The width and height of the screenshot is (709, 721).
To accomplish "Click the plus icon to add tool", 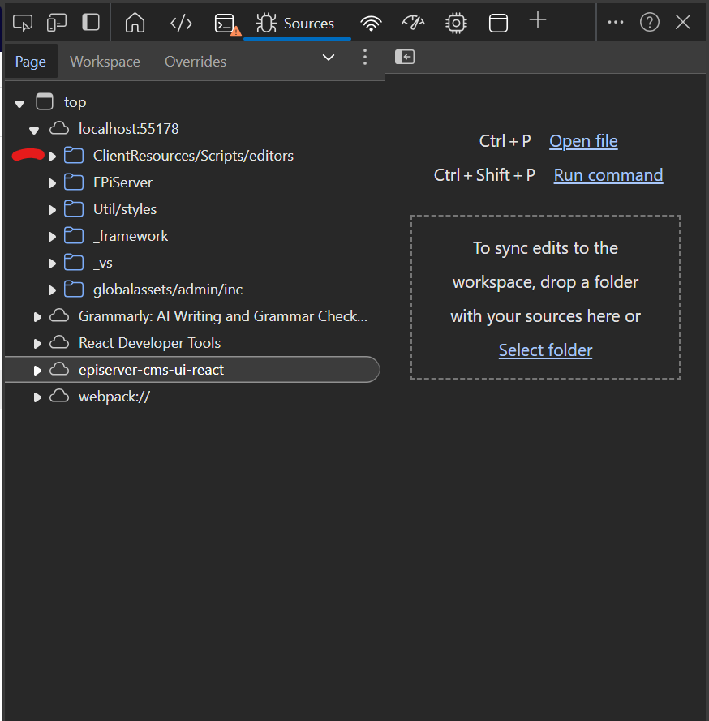I will [x=538, y=20].
